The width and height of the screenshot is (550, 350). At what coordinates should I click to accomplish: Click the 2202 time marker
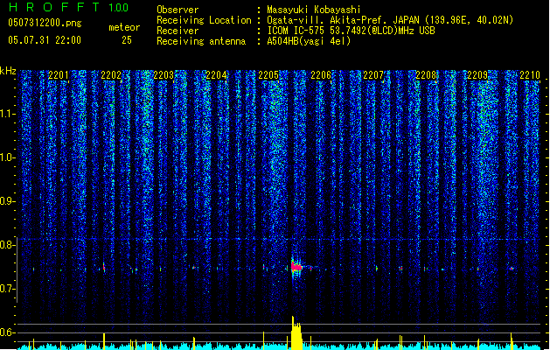point(111,75)
